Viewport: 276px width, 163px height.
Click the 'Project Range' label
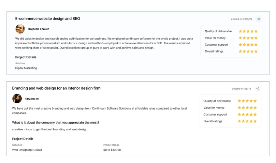[x=111, y=145]
